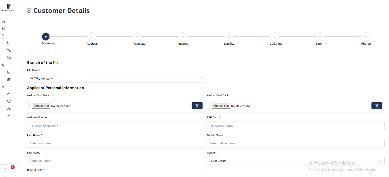Viewport: 389px width, 177px height.
Task: Open the branching fork icon in sidebar
Action: coord(9,116)
